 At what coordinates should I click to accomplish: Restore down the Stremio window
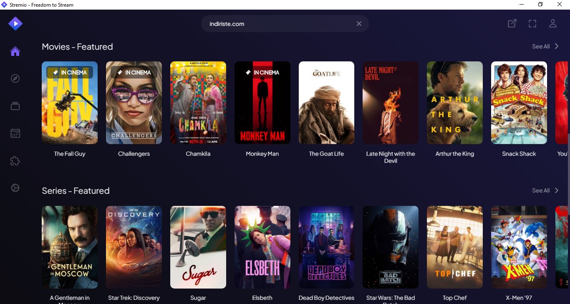tap(540, 5)
